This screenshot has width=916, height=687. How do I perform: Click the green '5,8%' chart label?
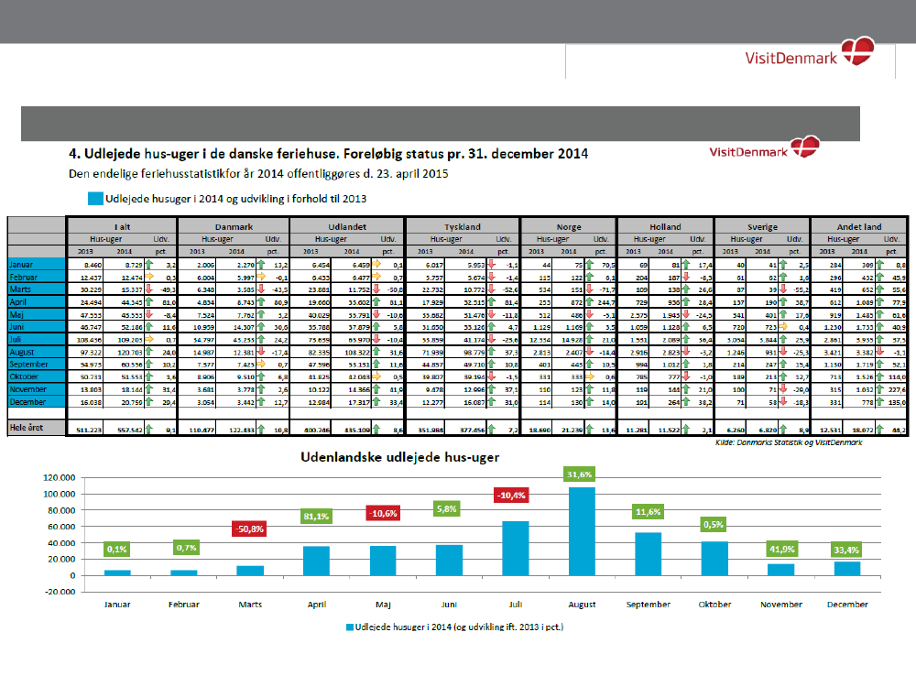coord(447,508)
